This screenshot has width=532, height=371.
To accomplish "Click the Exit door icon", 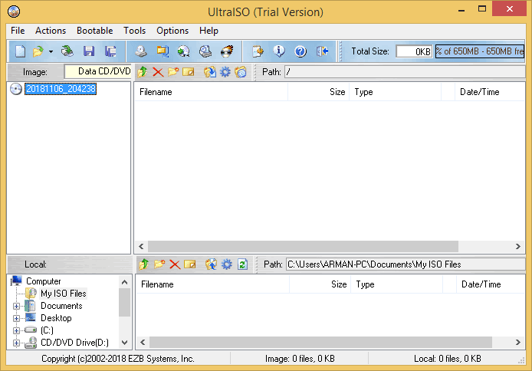I will click(x=322, y=51).
